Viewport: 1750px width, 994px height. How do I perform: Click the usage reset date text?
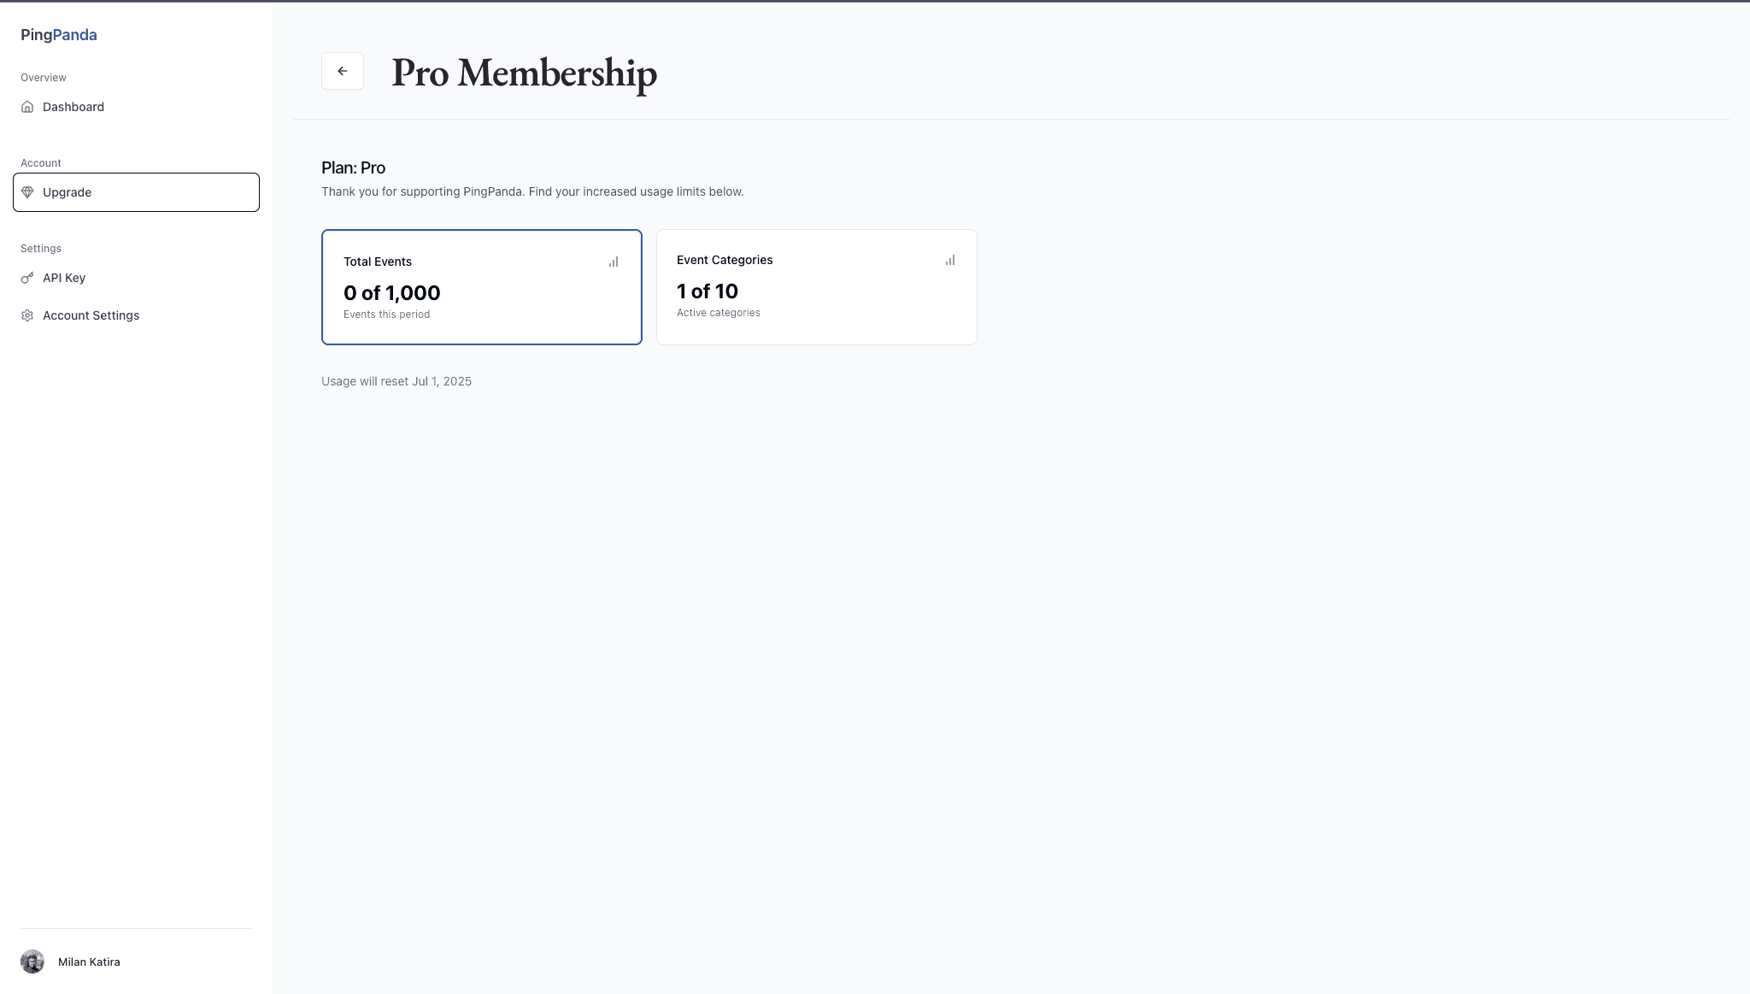[x=396, y=381]
